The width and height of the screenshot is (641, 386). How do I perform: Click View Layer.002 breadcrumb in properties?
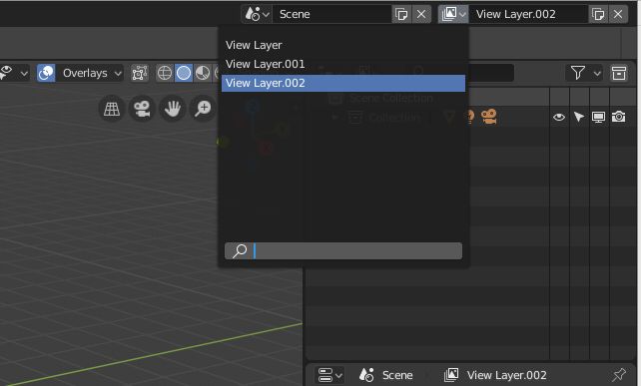coord(495,375)
